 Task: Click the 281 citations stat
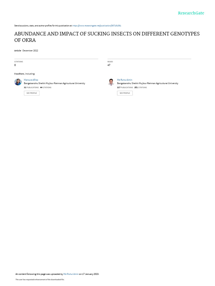pyautogui.click(x=141, y=87)
